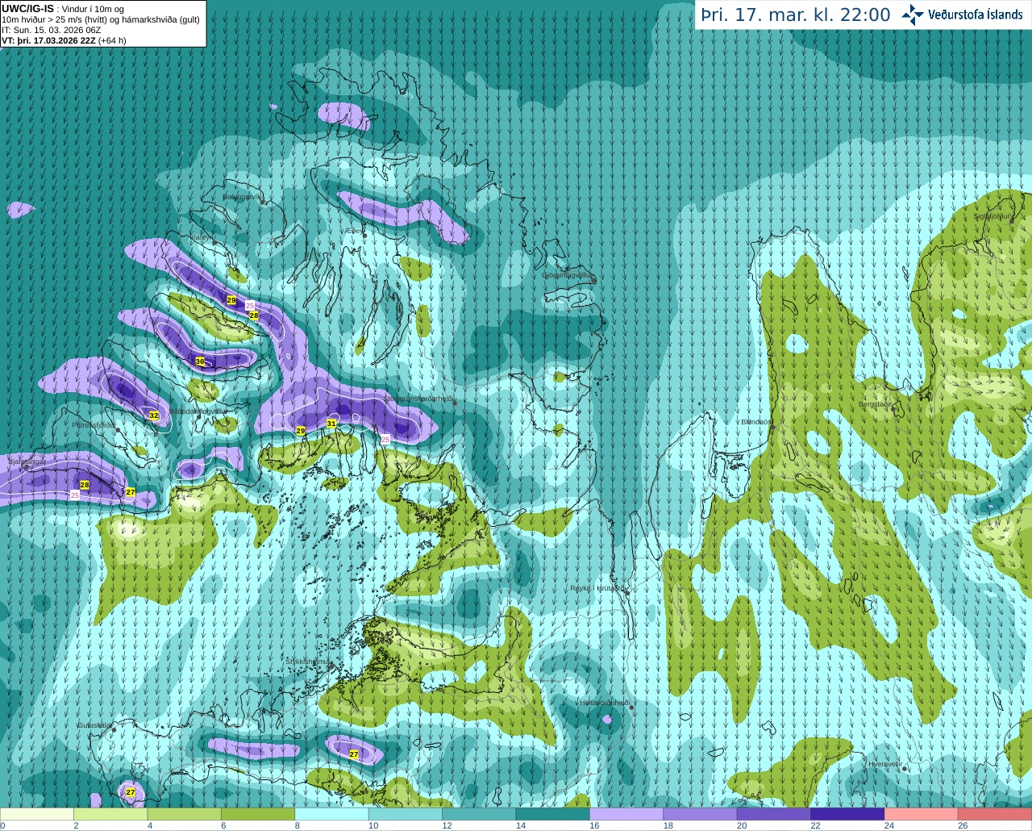This screenshot has width=1032, height=831.
Task: Click the Stykkishólmur station label
Action: tap(308, 662)
